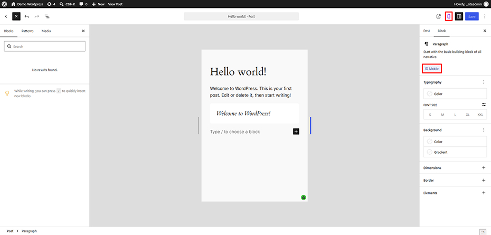This screenshot has height=235, width=491.
Task: Add a block with the black plus button
Action: click(296, 131)
